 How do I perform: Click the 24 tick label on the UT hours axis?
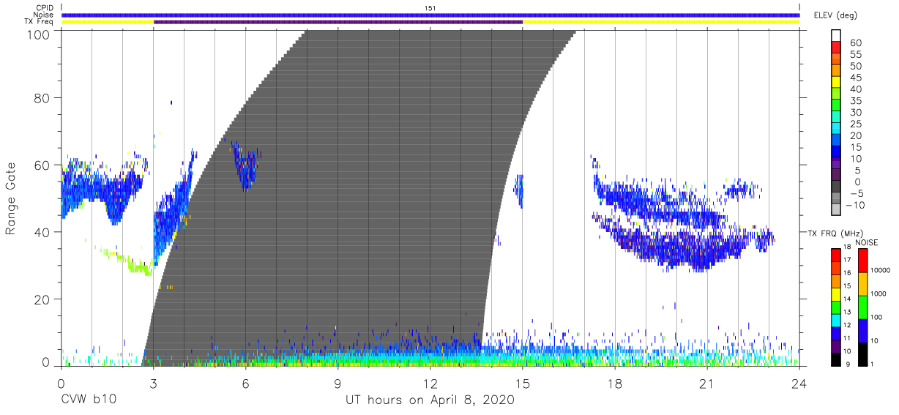pos(799,383)
